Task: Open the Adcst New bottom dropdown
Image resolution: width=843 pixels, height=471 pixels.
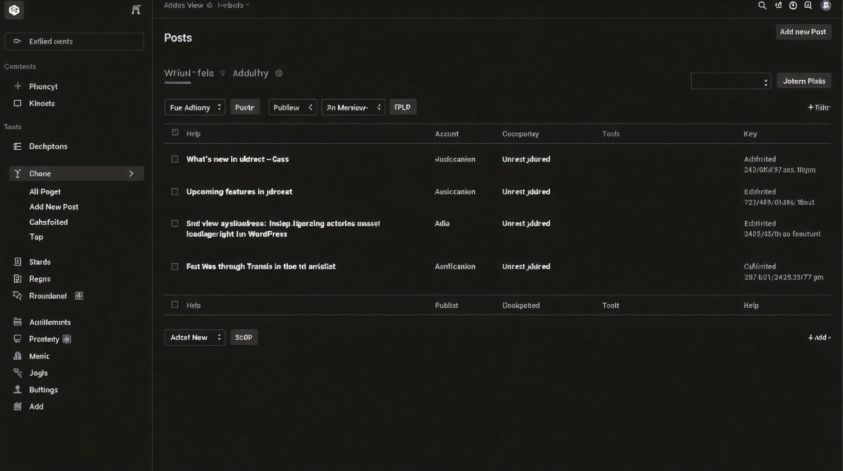Action: 195,337
